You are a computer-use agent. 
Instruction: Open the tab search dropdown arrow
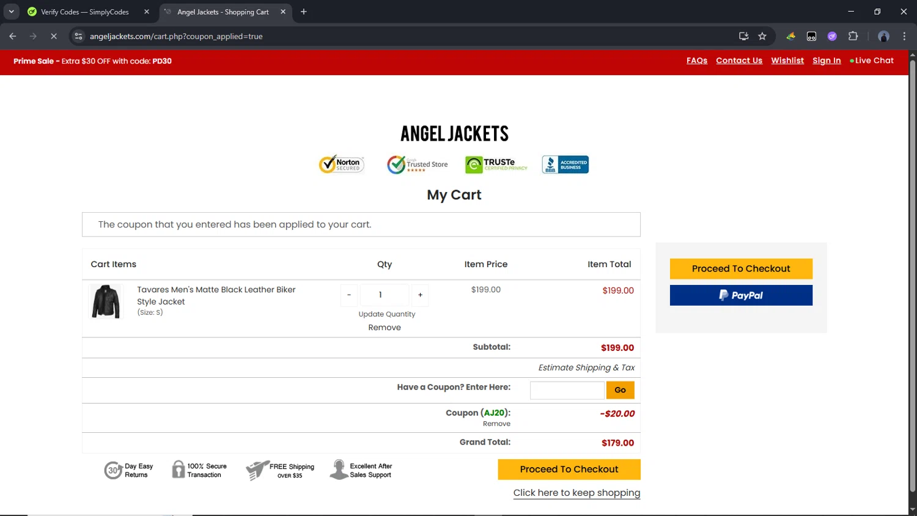[11, 12]
